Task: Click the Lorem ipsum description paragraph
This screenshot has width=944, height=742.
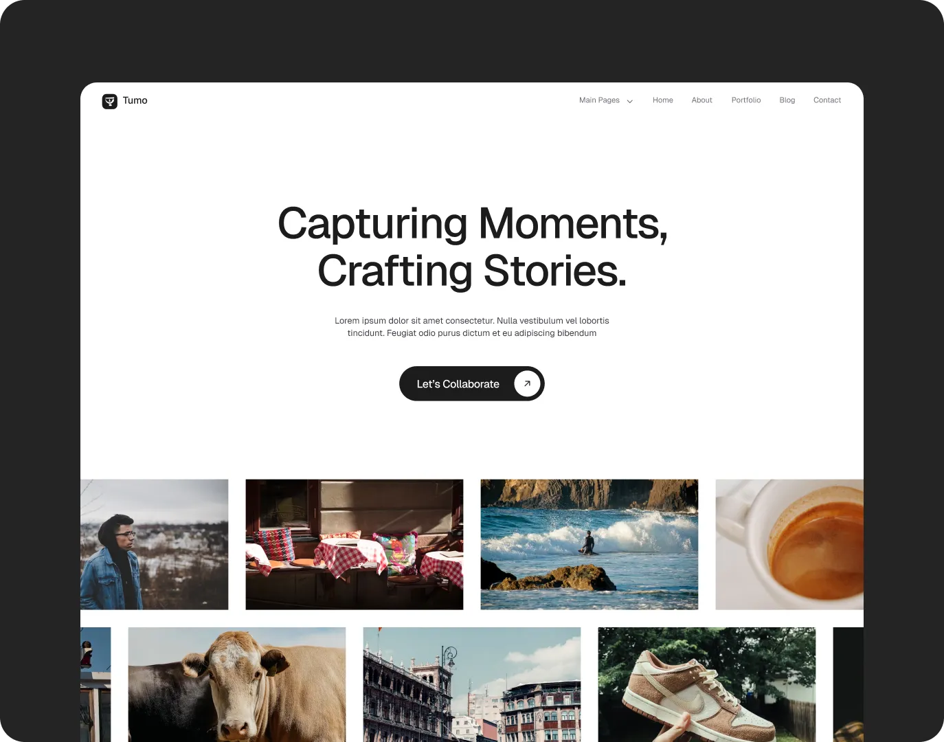Action: coord(472,327)
